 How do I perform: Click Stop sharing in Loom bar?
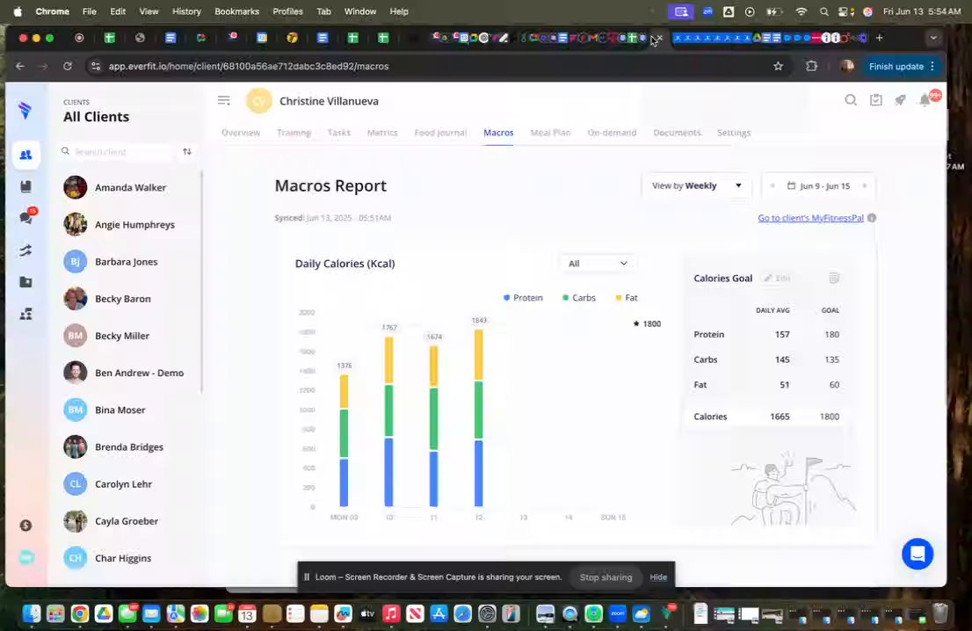coord(606,577)
